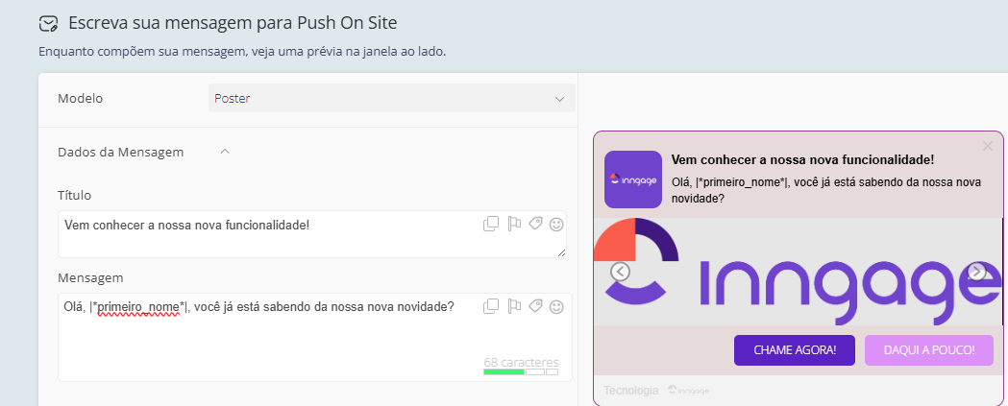Open emoji picker in Título field
1008x406 pixels.
tap(556, 225)
